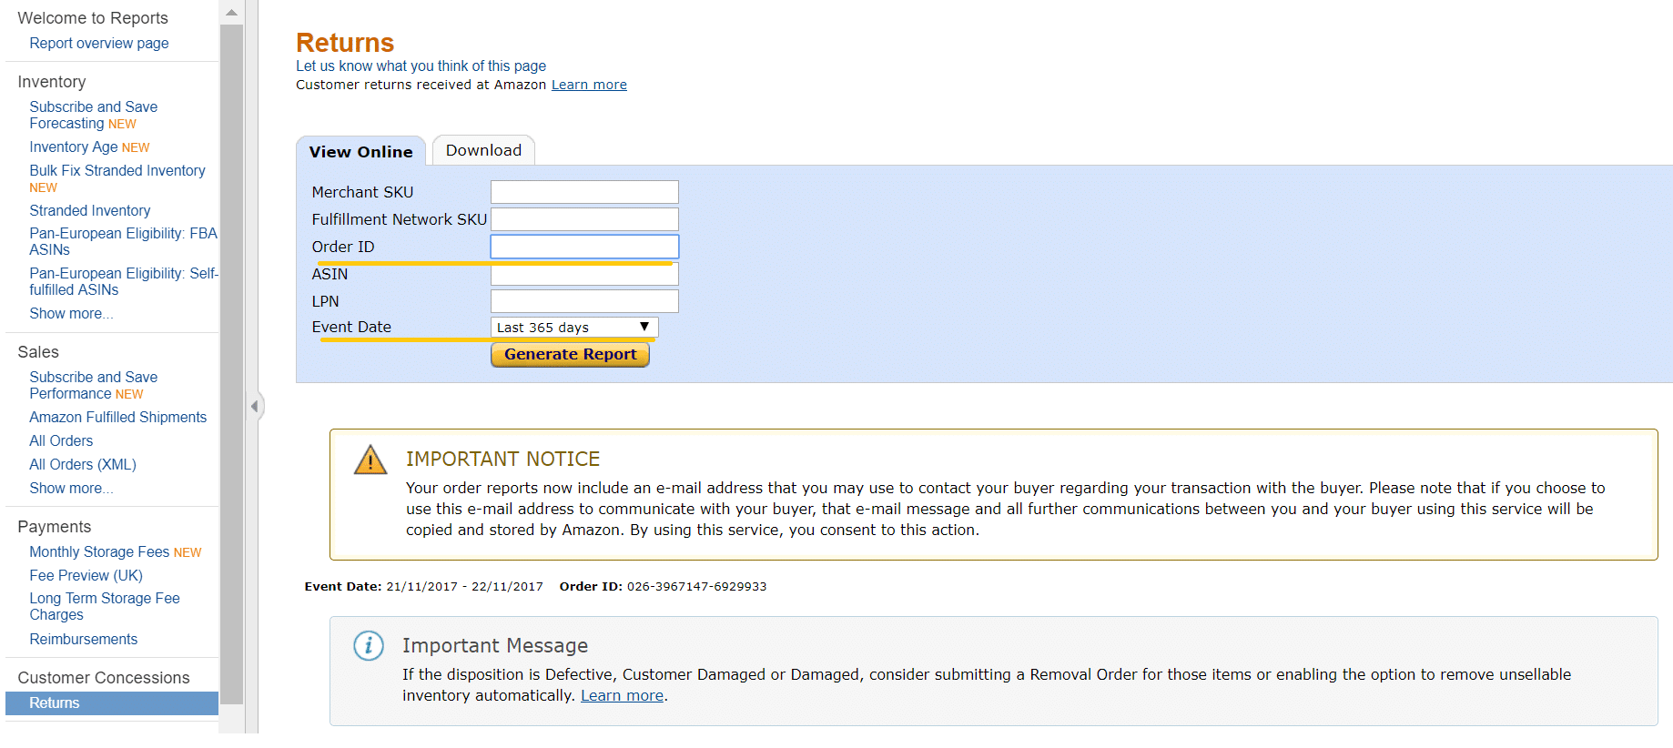This screenshot has width=1673, height=748.
Task: Expand Show more under Sales
Action: [71, 488]
